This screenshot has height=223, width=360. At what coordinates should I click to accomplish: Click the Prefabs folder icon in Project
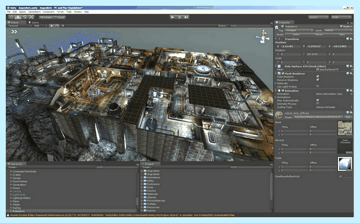tap(145, 204)
